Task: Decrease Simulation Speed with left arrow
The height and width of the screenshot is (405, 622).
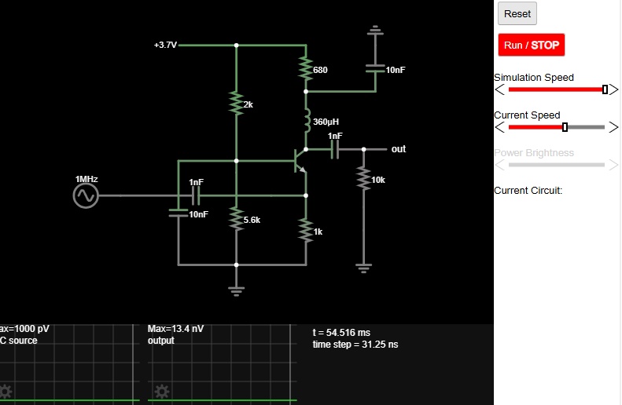Action: (x=500, y=89)
